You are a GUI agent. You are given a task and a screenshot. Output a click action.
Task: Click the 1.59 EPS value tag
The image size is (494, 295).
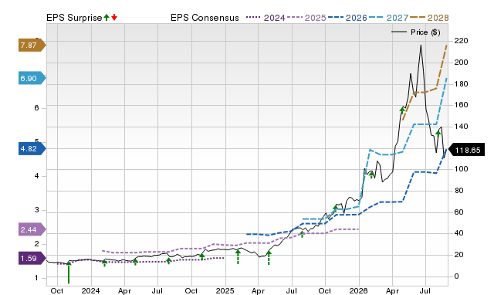(32, 259)
